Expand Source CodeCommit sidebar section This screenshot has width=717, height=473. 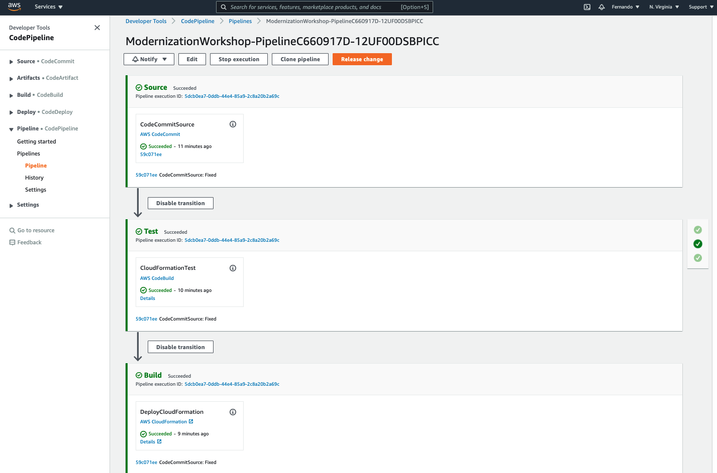[11, 62]
